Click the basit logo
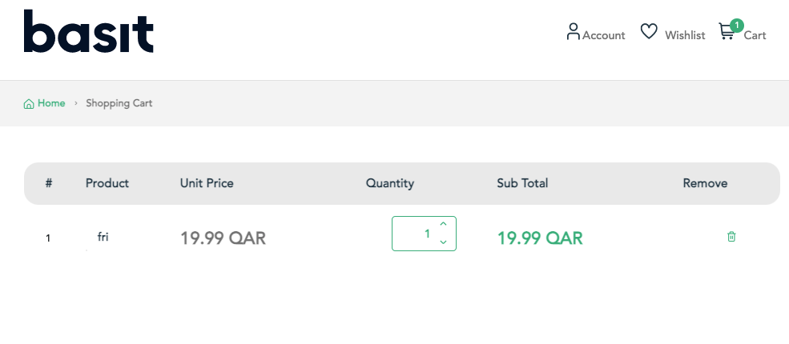The width and height of the screenshot is (789, 344). click(89, 32)
